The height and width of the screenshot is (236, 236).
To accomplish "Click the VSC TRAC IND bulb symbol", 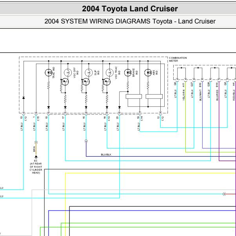I will coord(110,73).
